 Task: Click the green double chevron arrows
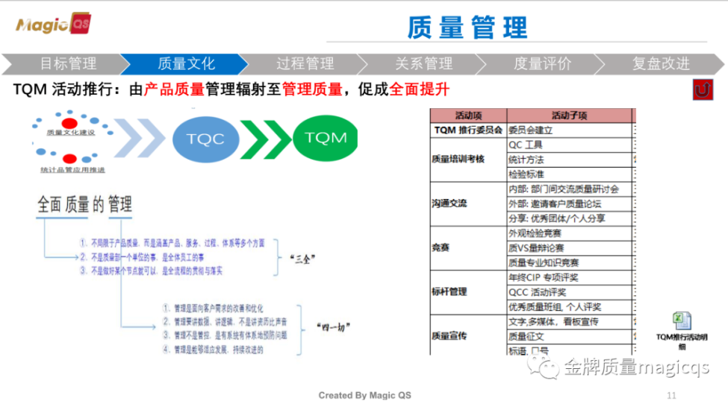point(265,139)
